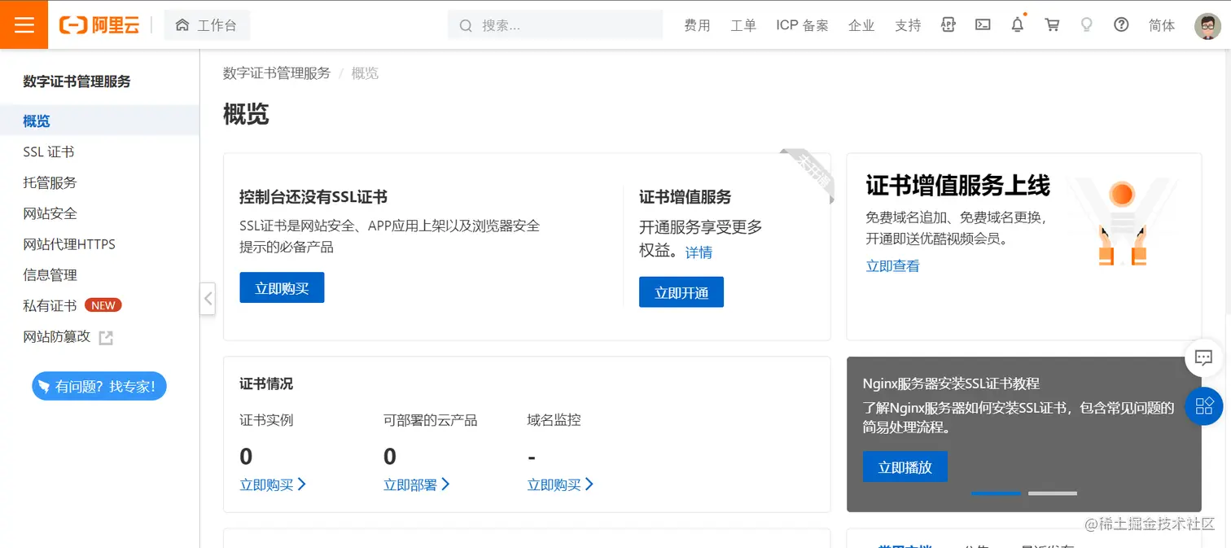Click 立即购买 under 证书实例

pyautogui.click(x=273, y=484)
